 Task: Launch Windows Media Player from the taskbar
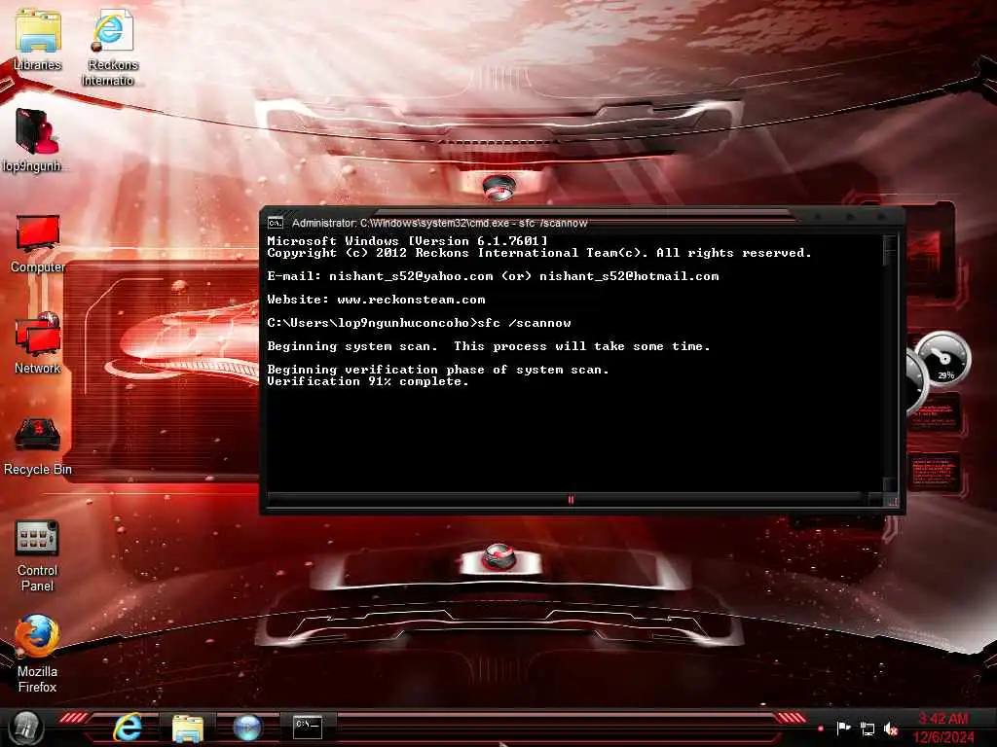coord(247,728)
